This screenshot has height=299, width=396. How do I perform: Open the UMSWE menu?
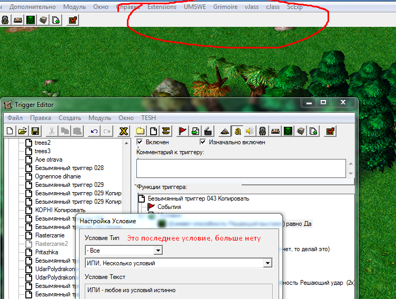tap(195, 7)
